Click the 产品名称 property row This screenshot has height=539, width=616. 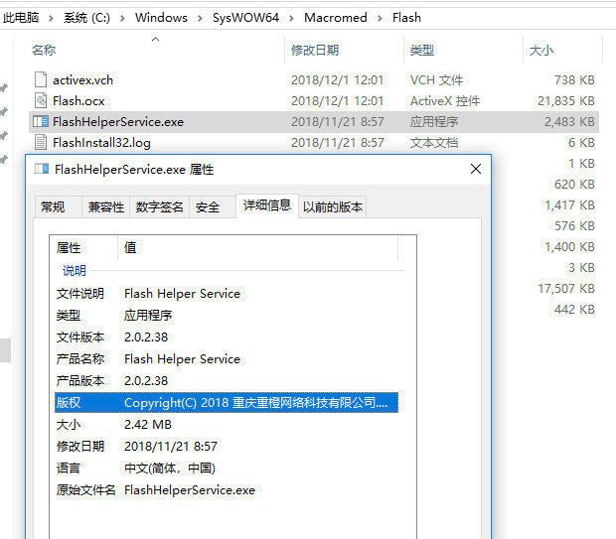(x=227, y=358)
